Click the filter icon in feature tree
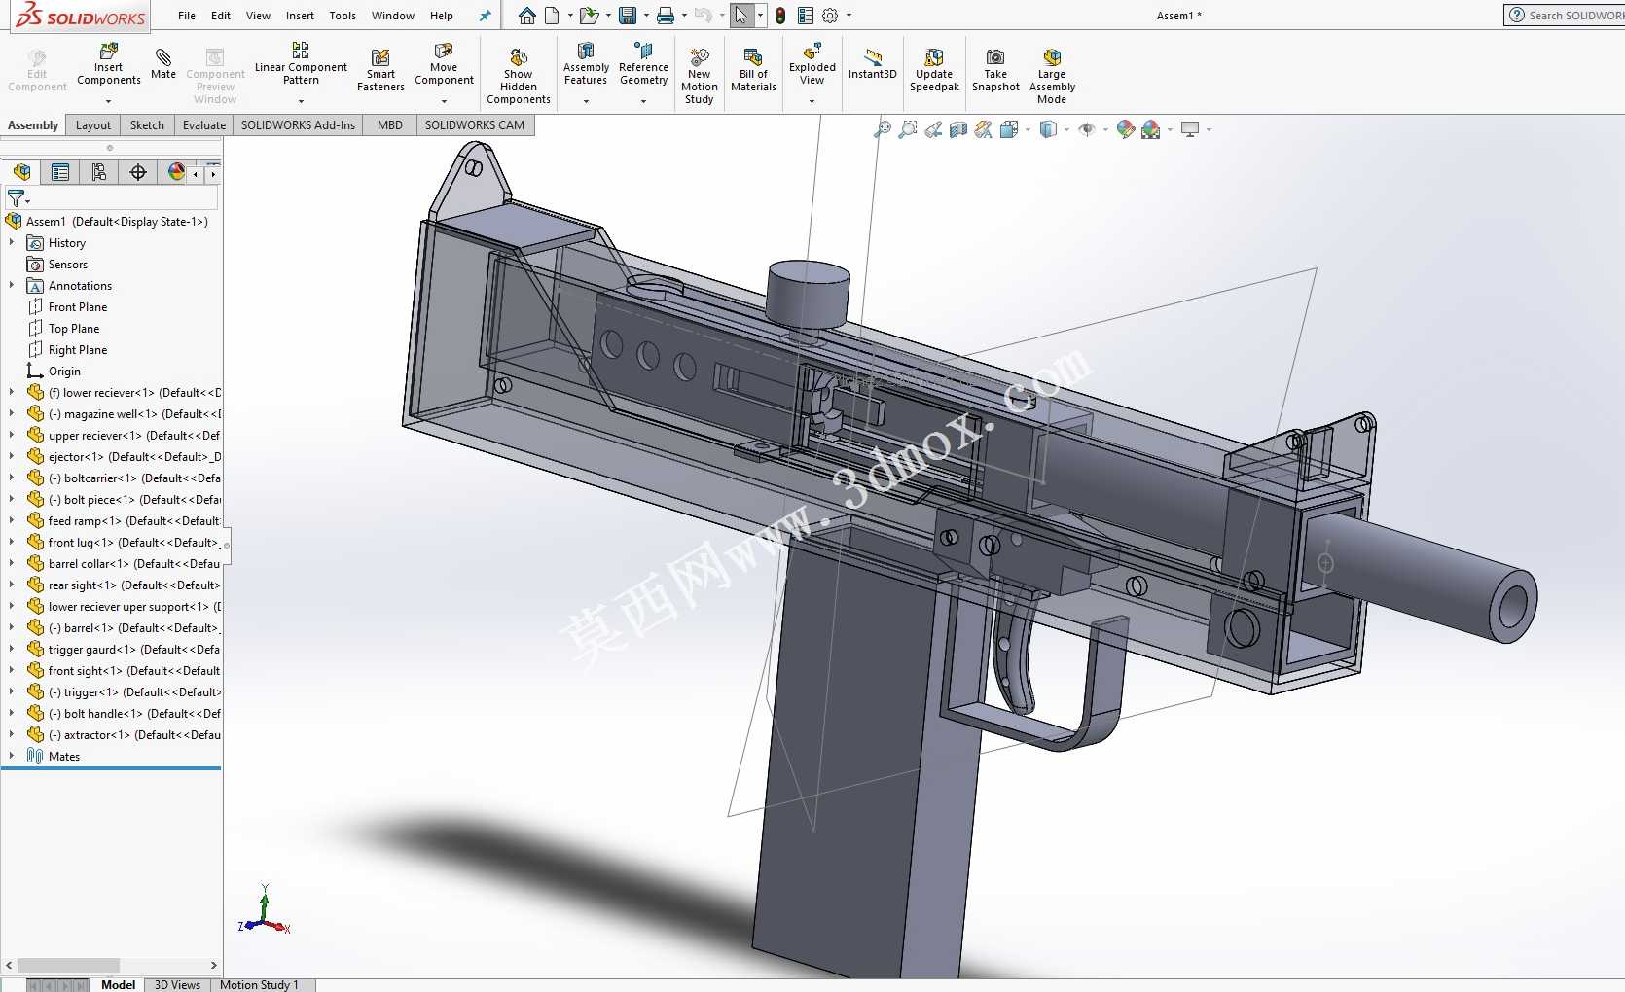The width and height of the screenshot is (1625, 992). (16, 198)
